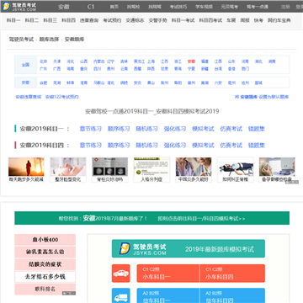Open 科目一 顺序练习

(x=119, y=129)
